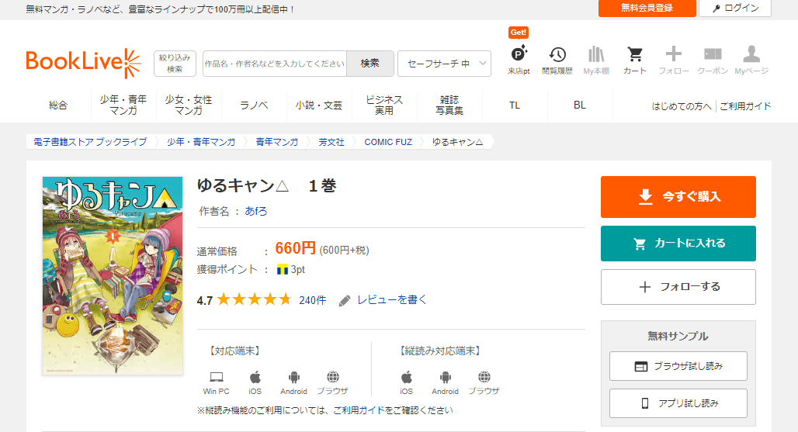Click the author link あfろ

click(x=255, y=211)
